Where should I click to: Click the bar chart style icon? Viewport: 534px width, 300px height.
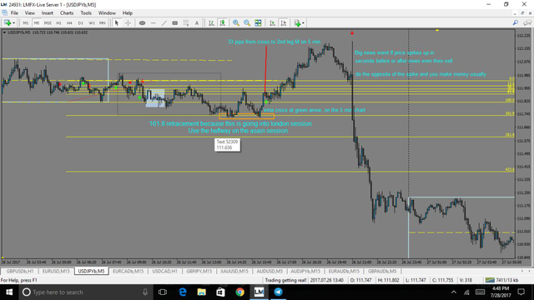[211, 22]
